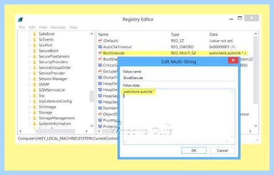Click the SNMP folder icon

35,84
